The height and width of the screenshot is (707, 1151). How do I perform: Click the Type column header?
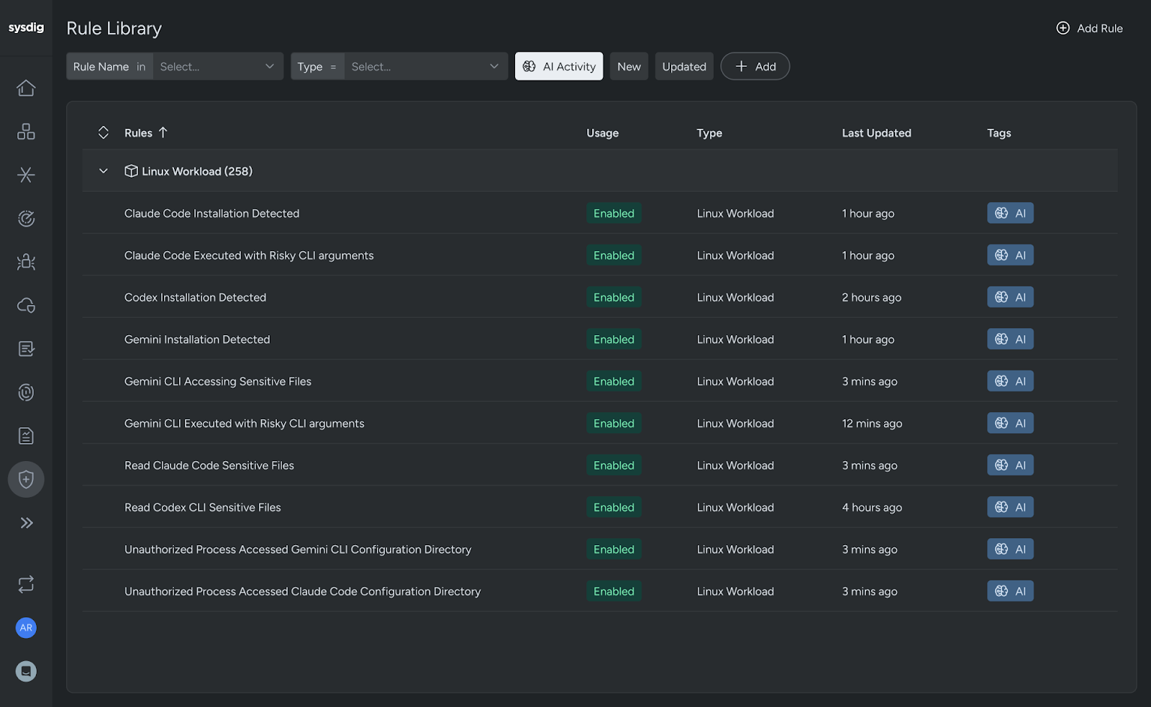(x=709, y=133)
